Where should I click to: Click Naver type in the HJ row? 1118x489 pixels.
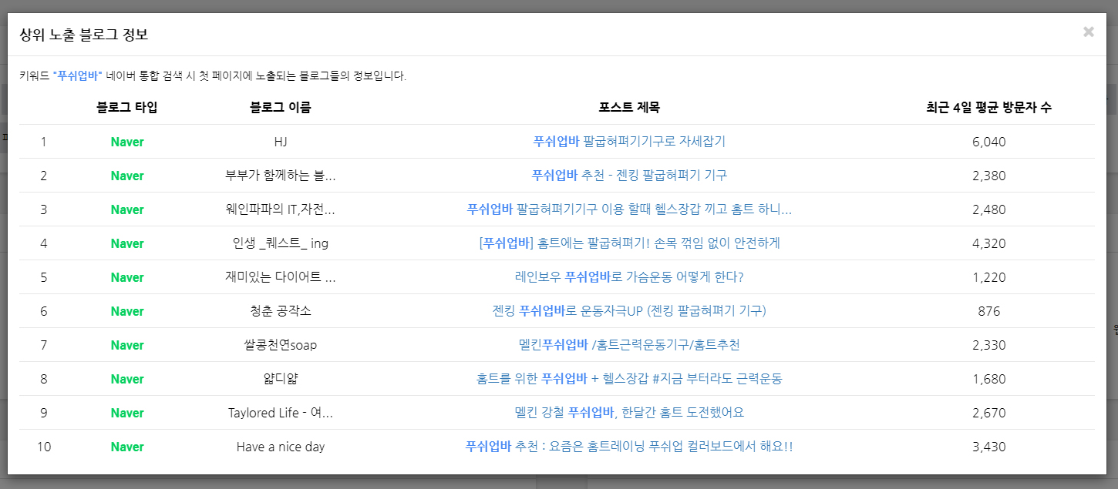127,142
